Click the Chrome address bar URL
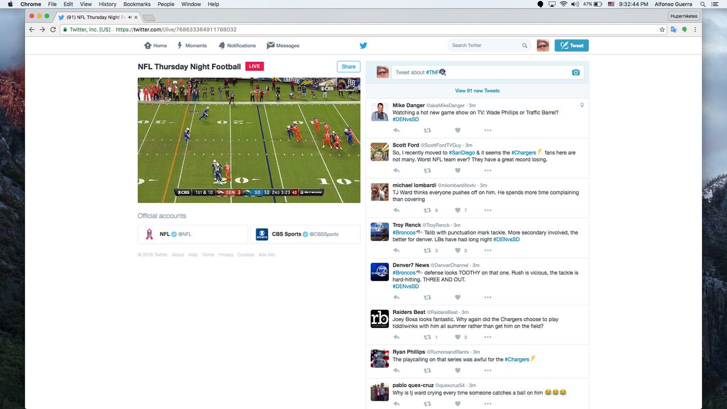Viewport: 727px width, 409px height. [176, 29]
